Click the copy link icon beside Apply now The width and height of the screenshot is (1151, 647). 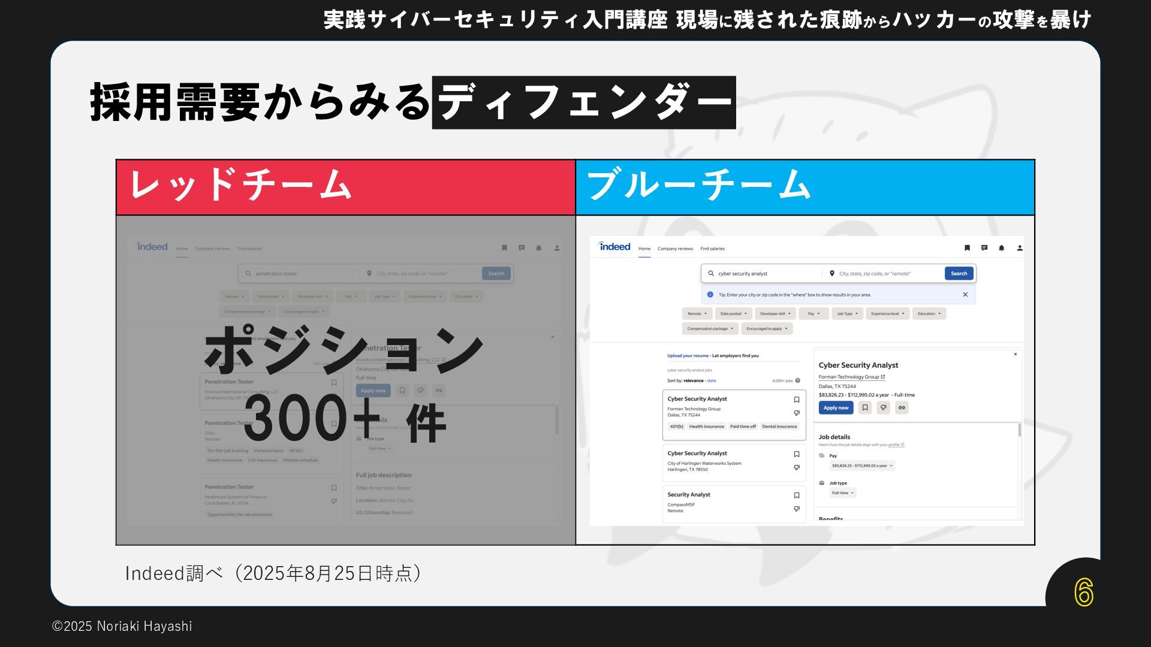(902, 408)
